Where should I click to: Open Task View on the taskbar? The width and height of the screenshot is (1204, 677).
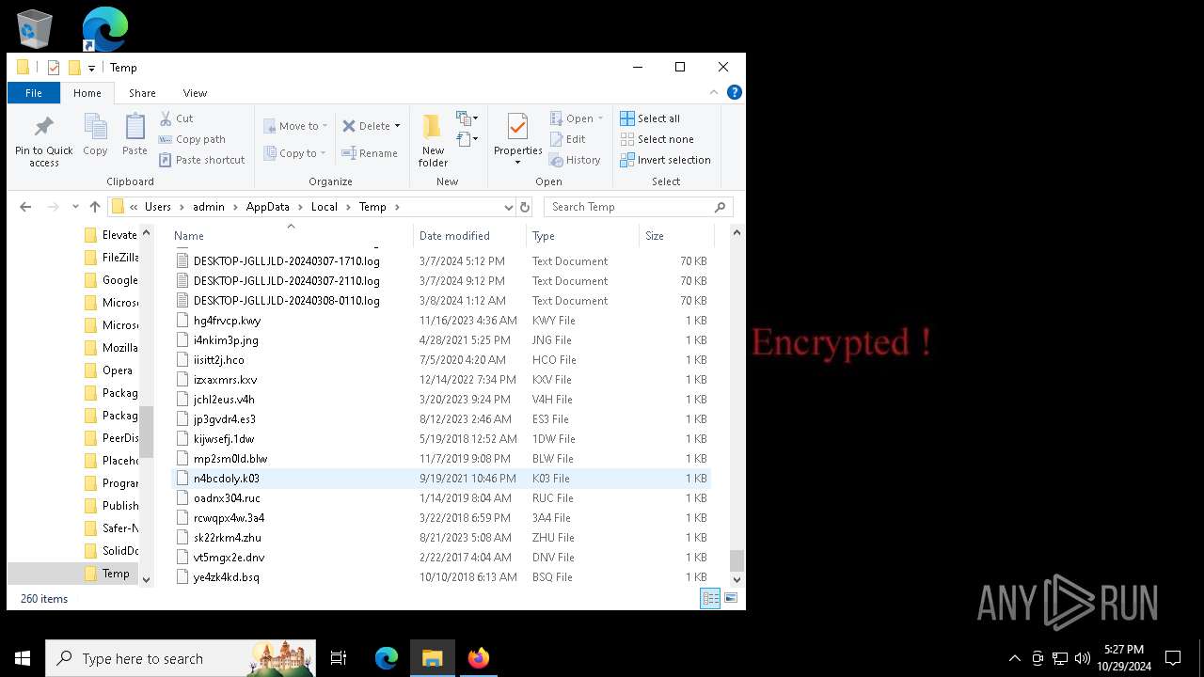pos(339,658)
